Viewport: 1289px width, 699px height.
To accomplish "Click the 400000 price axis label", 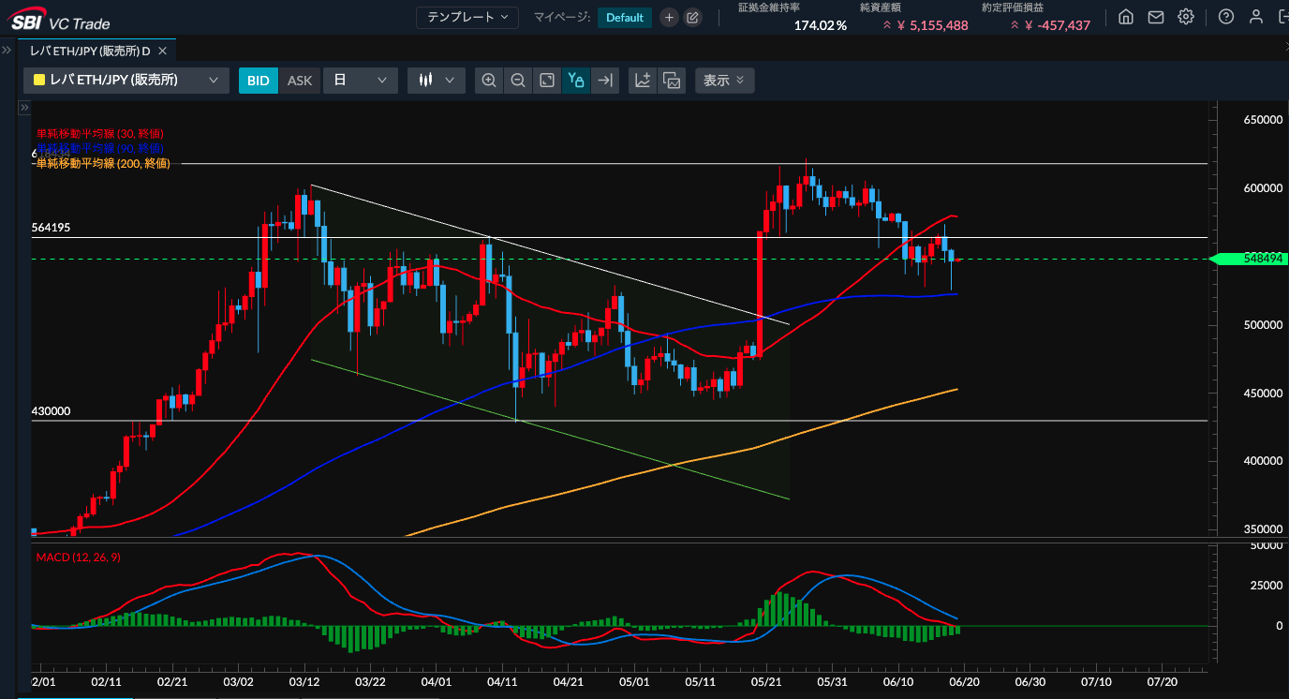I will pos(1263,462).
